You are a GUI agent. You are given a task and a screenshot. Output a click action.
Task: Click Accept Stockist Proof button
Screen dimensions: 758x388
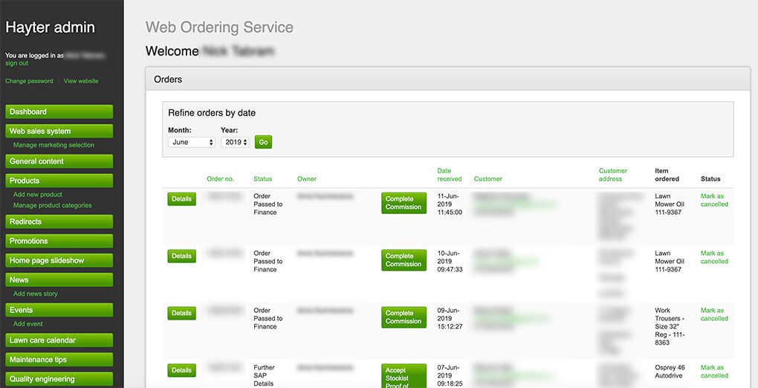[x=404, y=376]
